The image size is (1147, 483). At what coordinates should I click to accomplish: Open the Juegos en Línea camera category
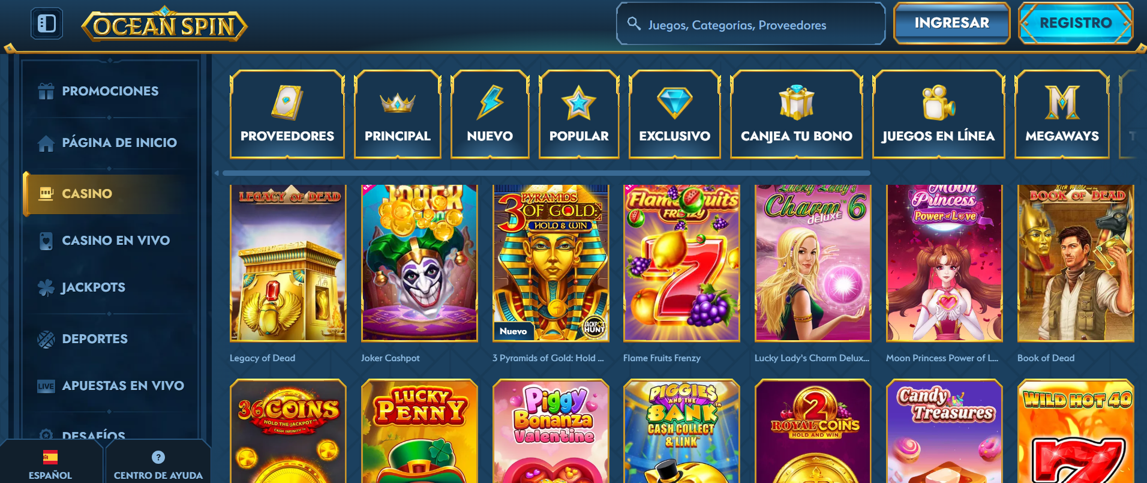coord(939,114)
